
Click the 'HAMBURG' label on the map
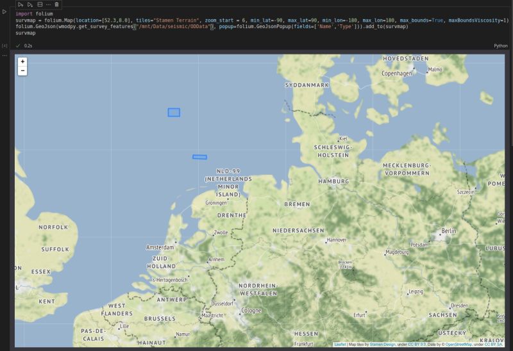pos(333,181)
